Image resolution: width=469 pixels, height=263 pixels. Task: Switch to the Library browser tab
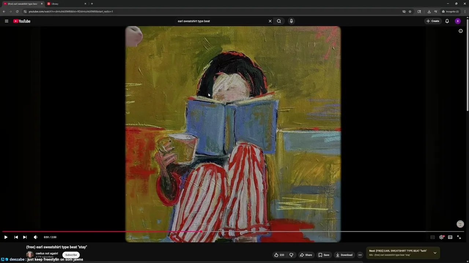pyautogui.click(x=66, y=4)
